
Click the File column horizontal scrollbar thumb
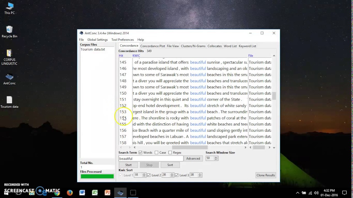click(x=259, y=148)
